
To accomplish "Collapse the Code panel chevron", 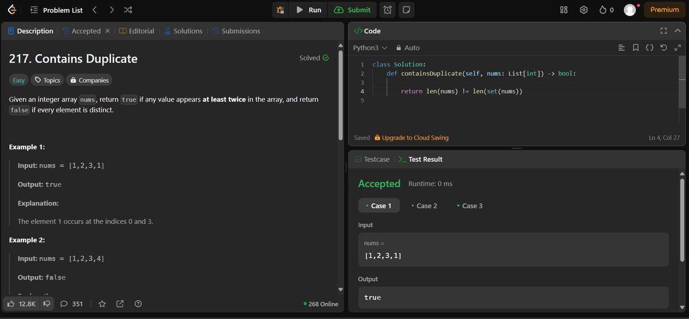I will pyautogui.click(x=678, y=31).
